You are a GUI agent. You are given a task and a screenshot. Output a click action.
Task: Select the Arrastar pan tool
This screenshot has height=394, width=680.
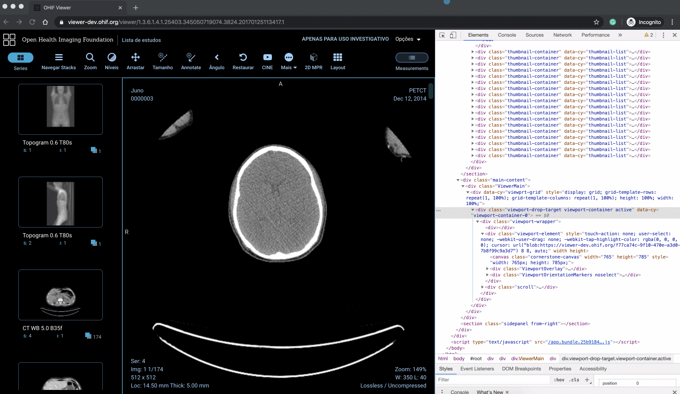point(135,61)
